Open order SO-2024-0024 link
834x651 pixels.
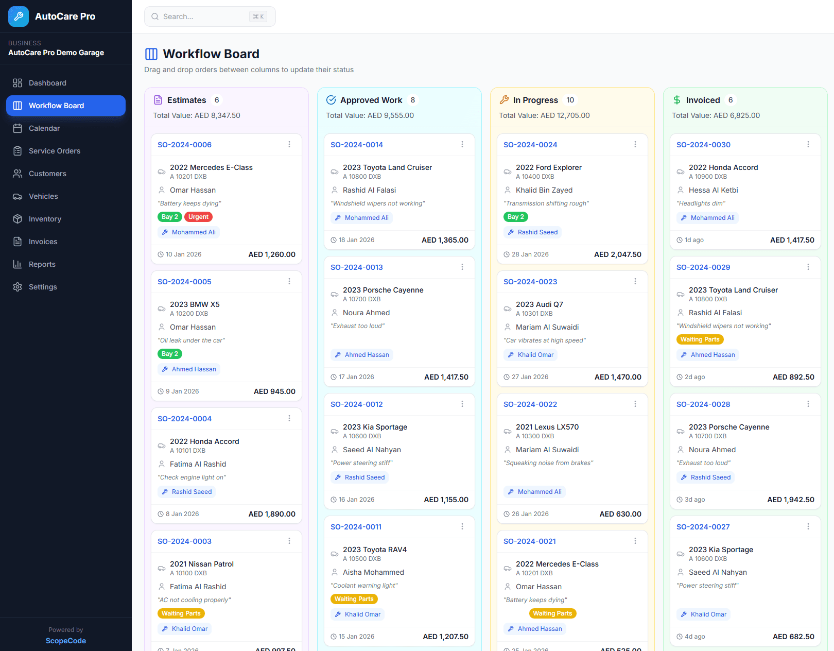click(x=530, y=145)
